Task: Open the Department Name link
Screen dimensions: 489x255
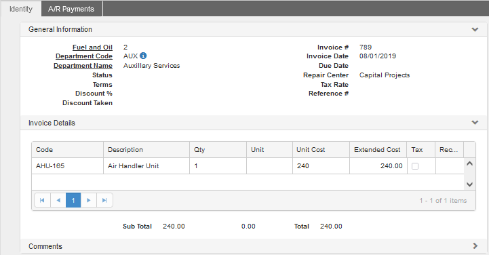Action: [x=83, y=66]
